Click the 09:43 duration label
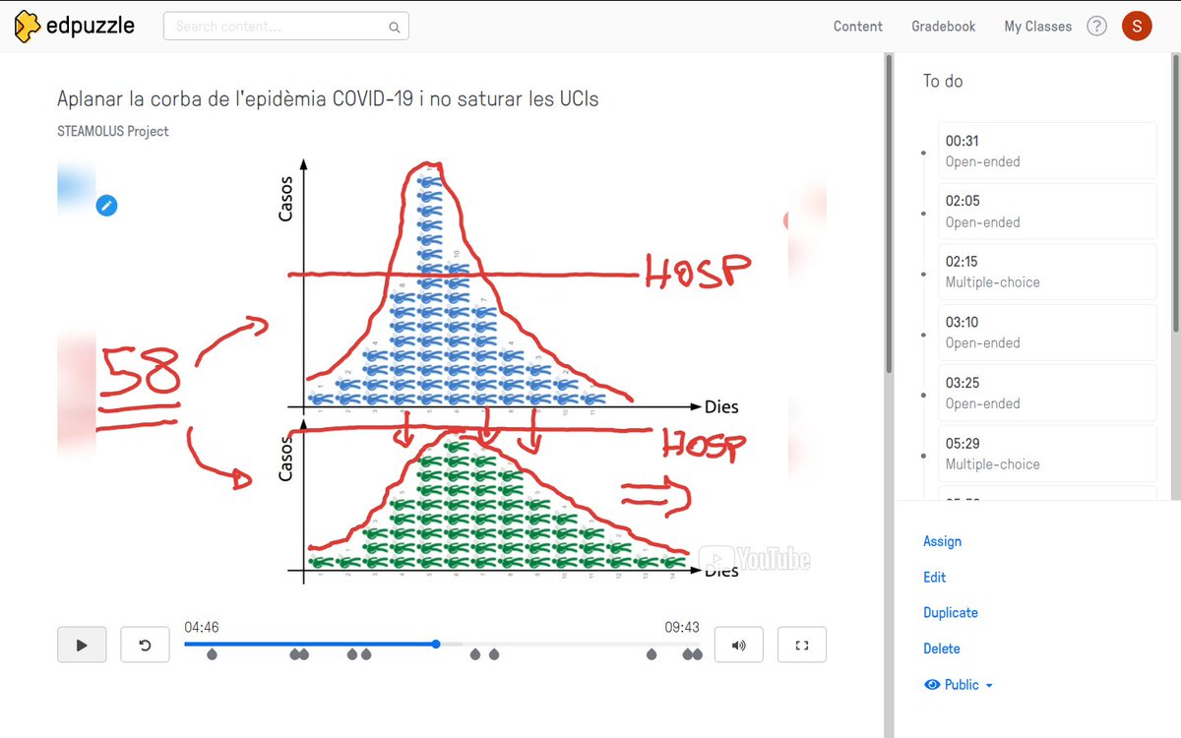Screen dimensions: 1181x738 pyautogui.click(x=682, y=627)
